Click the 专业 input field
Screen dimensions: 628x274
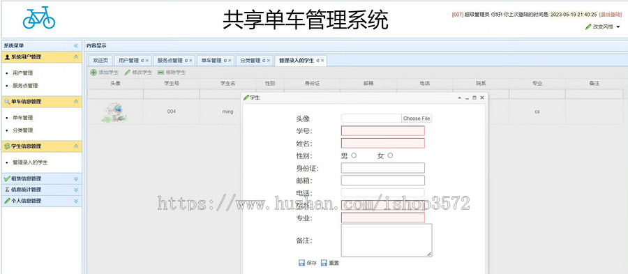pos(383,218)
